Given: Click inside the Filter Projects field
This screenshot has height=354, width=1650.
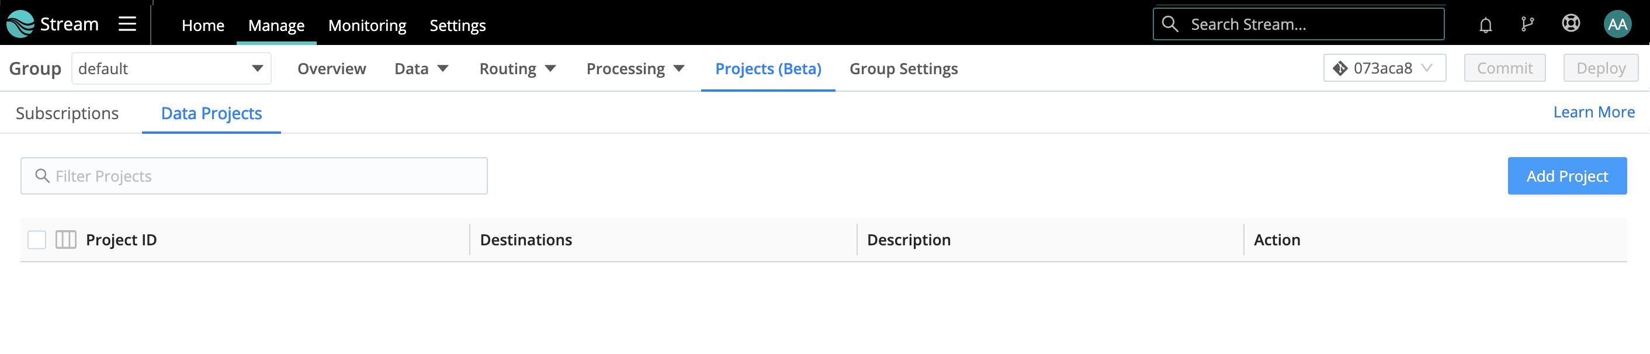Looking at the screenshot, I should point(256,175).
